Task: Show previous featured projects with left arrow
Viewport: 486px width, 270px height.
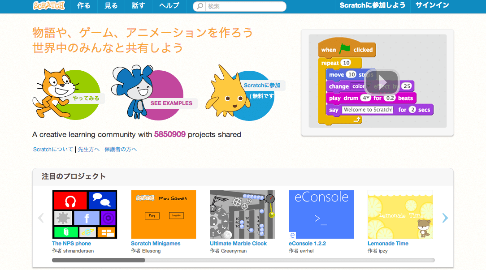Action: [x=41, y=218]
